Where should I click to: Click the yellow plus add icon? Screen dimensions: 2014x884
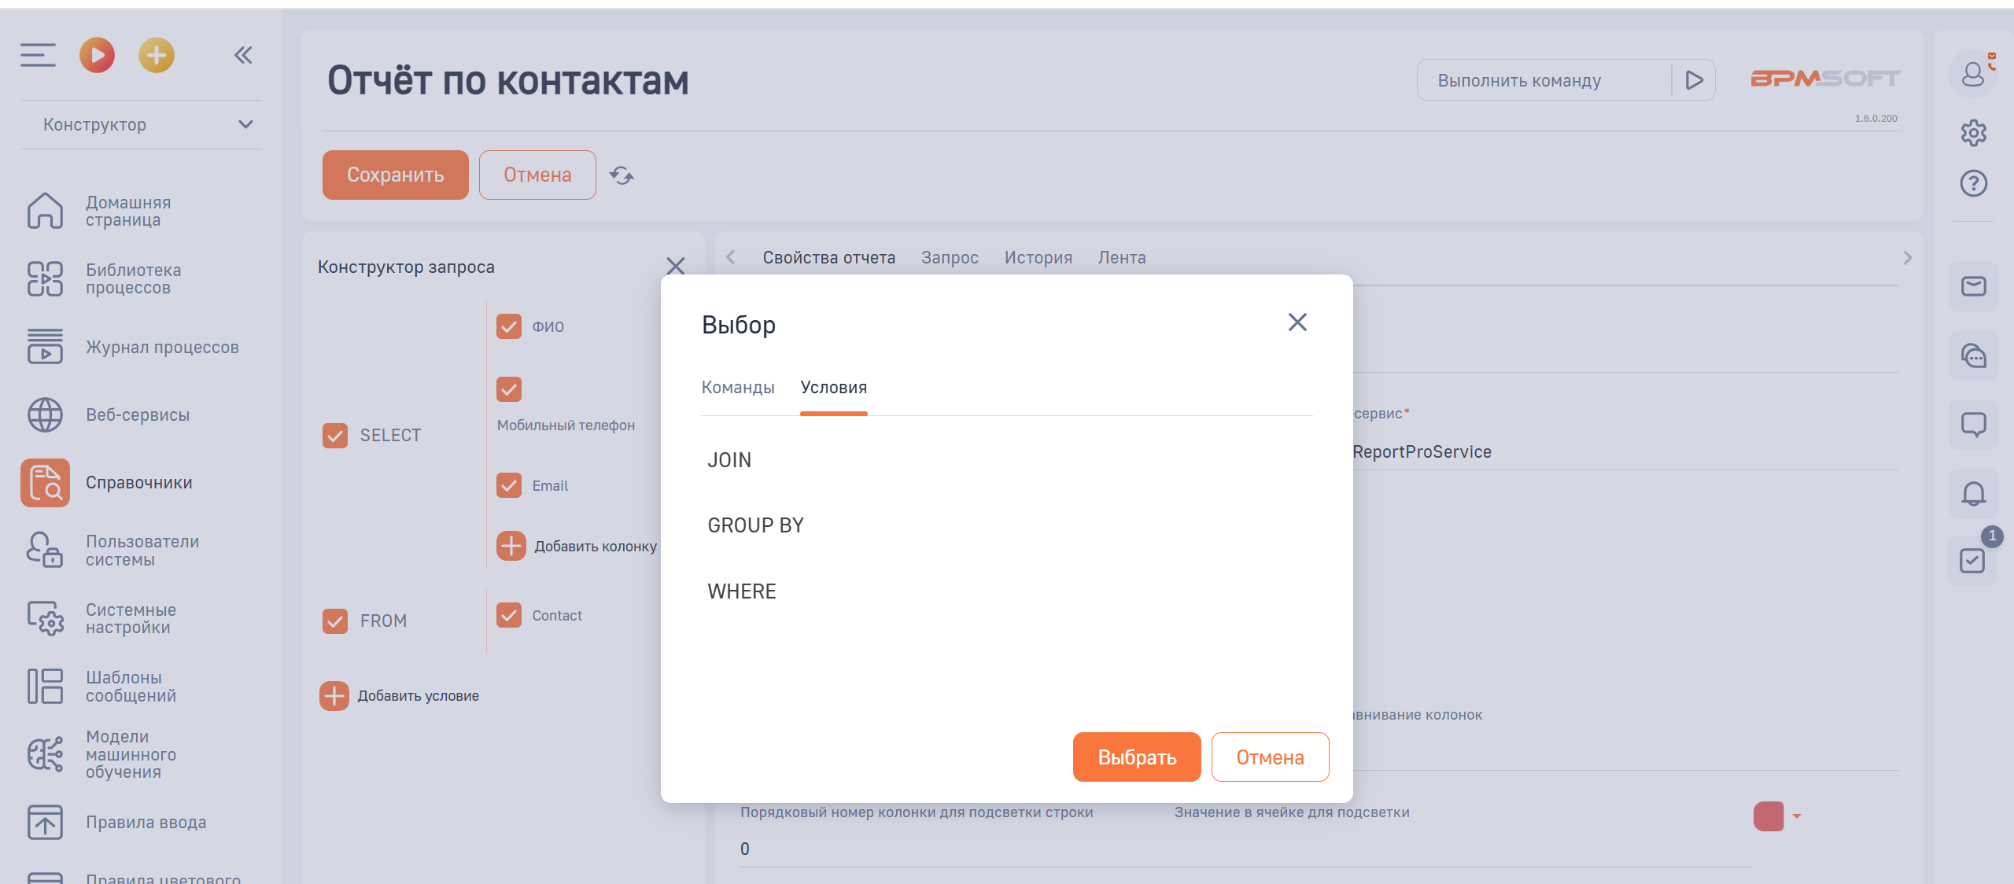pyautogui.click(x=157, y=55)
